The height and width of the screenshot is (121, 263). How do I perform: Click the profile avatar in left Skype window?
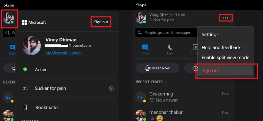click(x=9, y=18)
